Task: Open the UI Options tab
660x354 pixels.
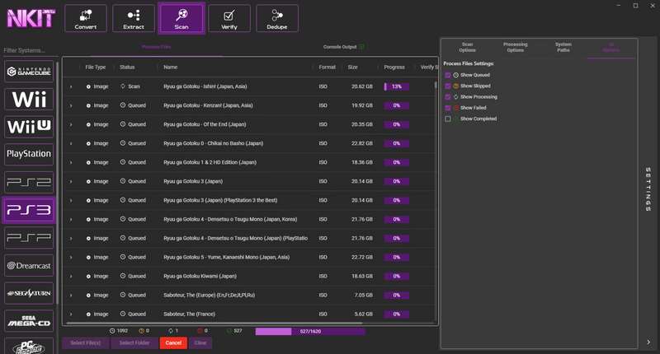Action: (611, 47)
